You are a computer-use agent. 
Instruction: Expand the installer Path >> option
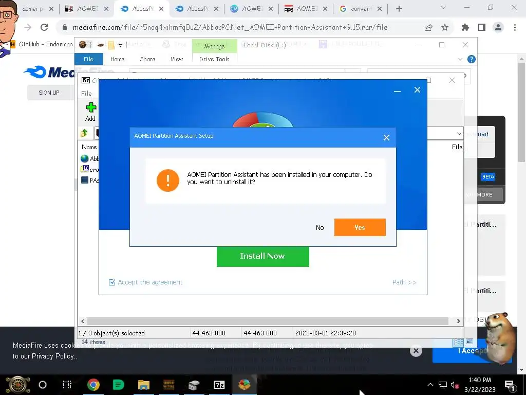point(404,282)
